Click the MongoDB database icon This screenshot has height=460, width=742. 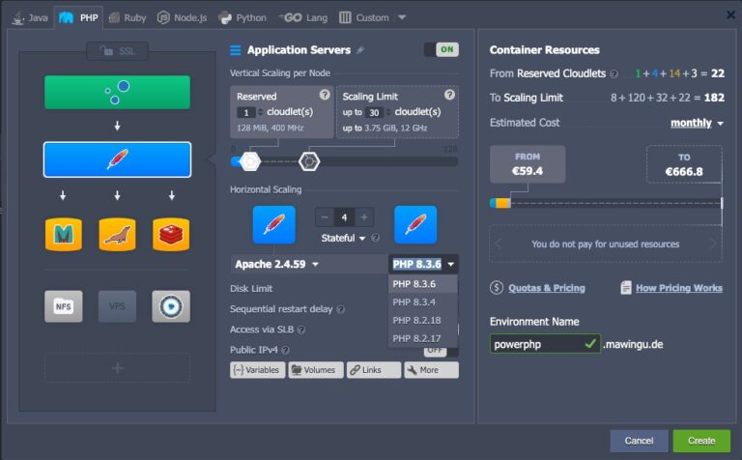pyautogui.click(x=63, y=234)
